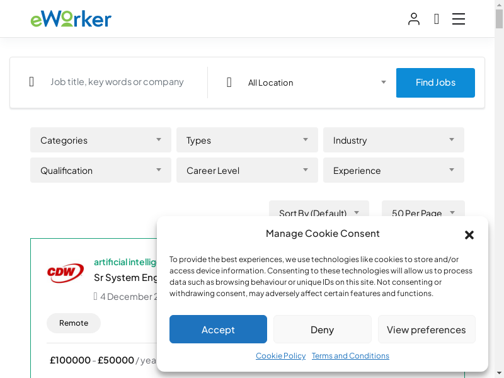
Task: Click the location pin icon
Action: pos(229,83)
